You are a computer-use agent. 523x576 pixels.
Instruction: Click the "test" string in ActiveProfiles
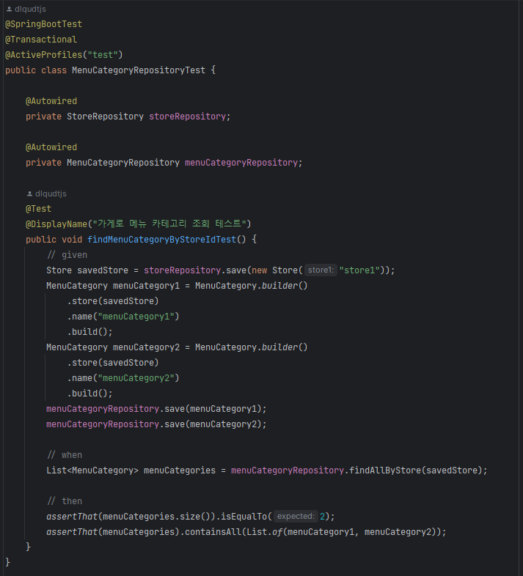pyautogui.click(x=103, y=55)
